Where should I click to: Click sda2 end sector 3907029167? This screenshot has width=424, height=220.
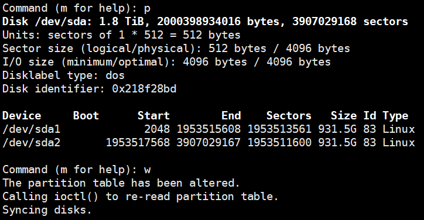point(208,143)
